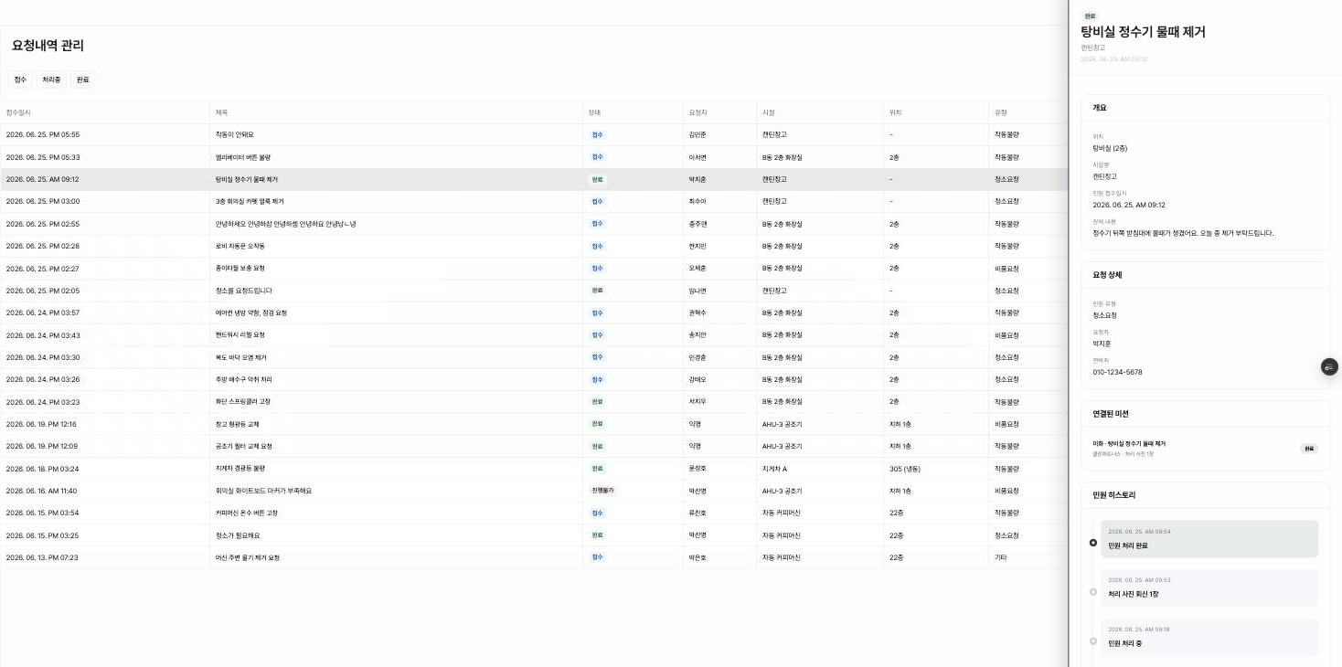This screenshot has width=1342, height=667.
Task: Click requester name 최수아 in the table
Action: pos(698,201)
